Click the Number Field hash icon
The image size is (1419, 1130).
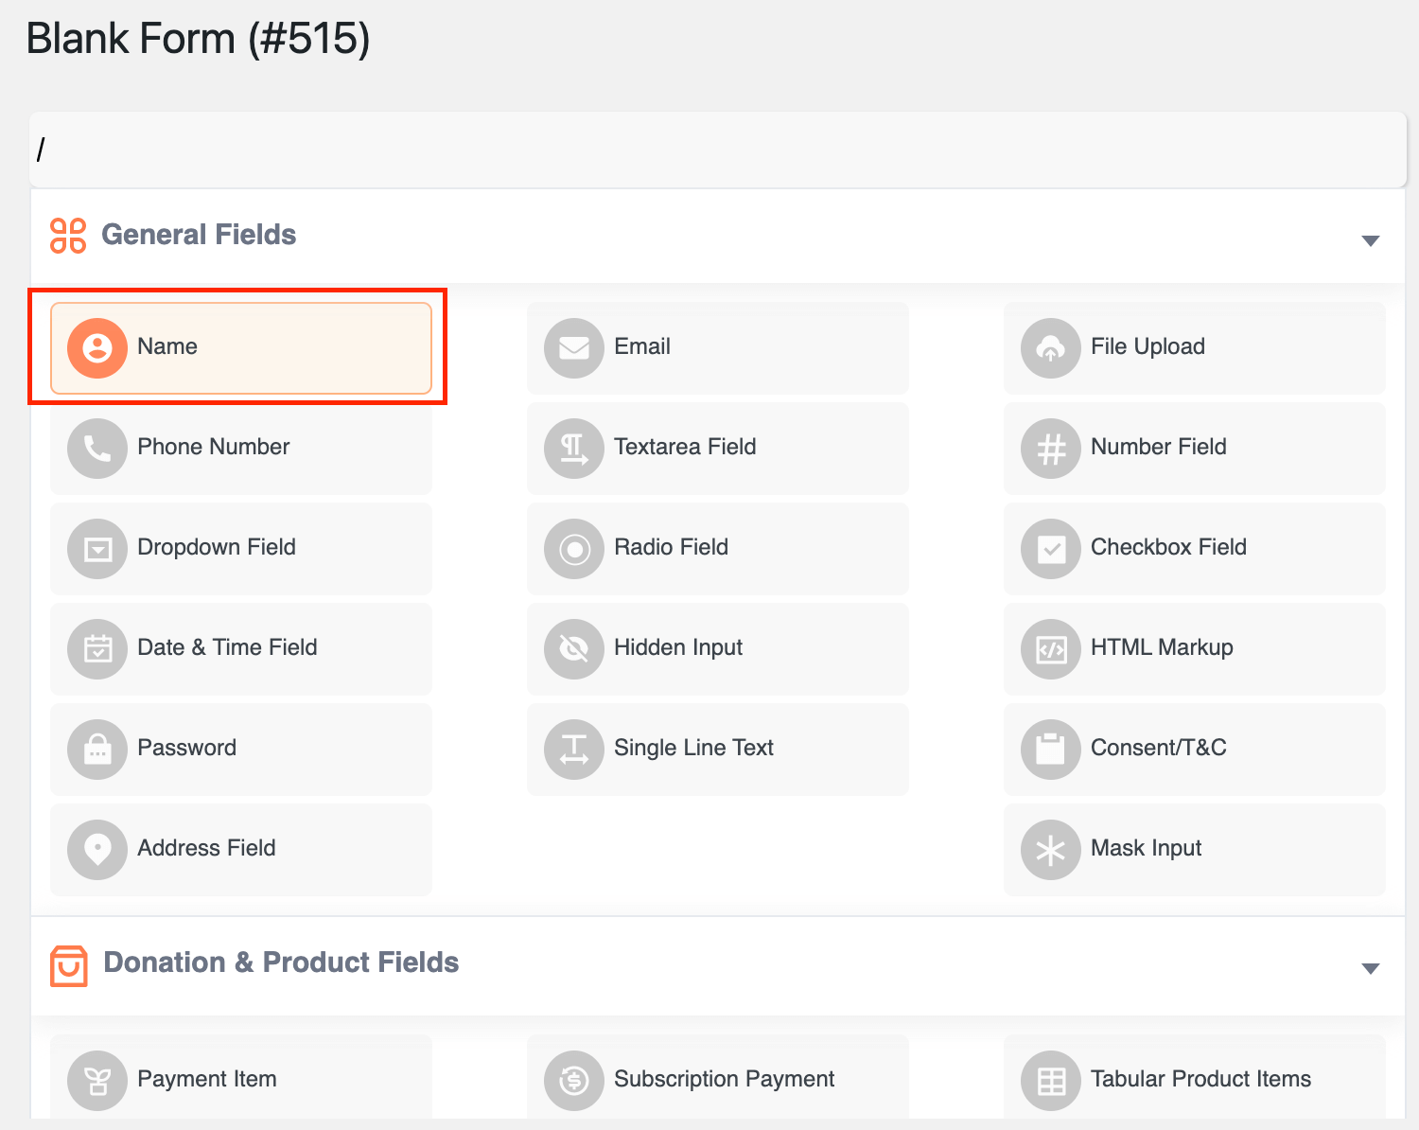coord(1050,449)
